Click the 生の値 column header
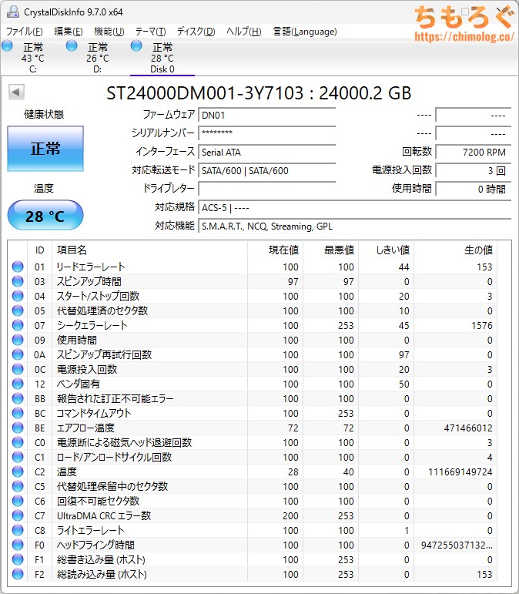 click(x=455, y=250)
